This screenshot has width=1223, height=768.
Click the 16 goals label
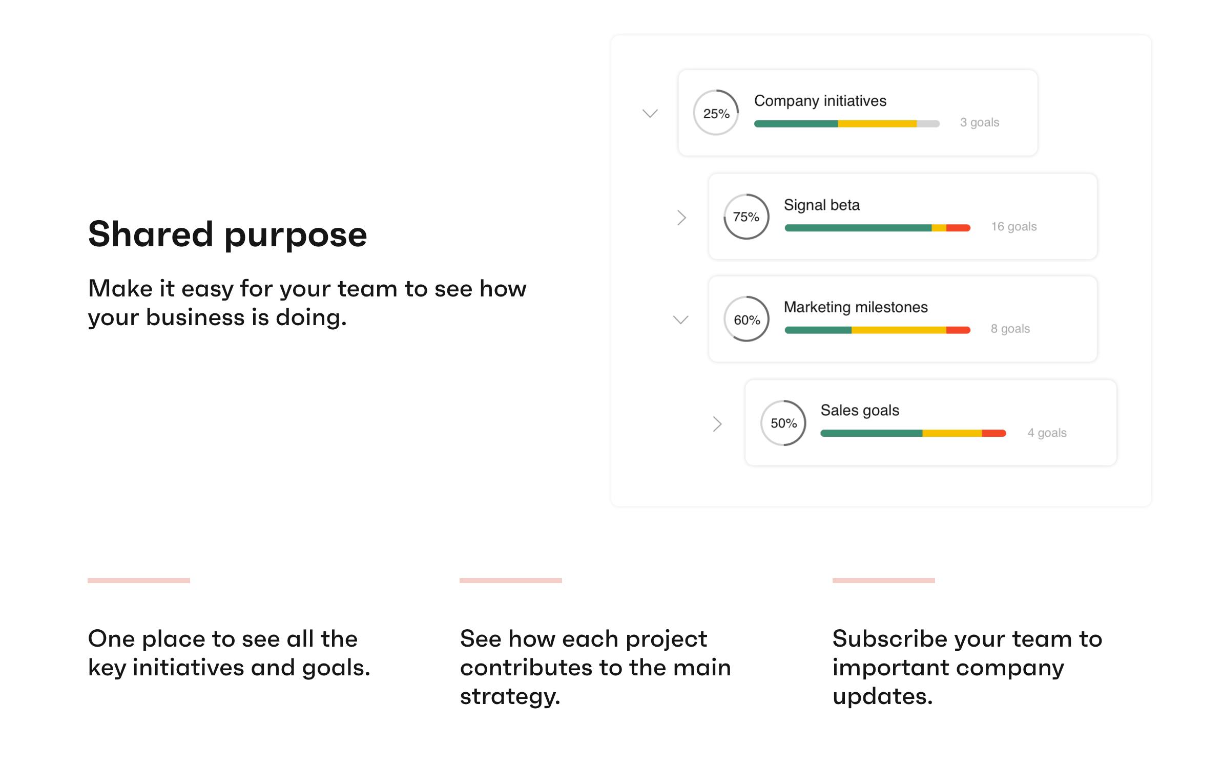click(x=1013, y=226)
